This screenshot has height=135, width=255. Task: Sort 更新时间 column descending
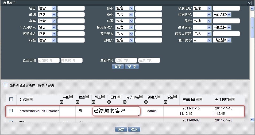coord(201,100)
